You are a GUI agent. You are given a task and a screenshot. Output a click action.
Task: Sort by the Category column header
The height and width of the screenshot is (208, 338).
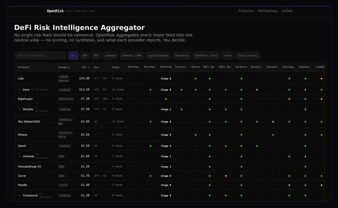(64, 67)
